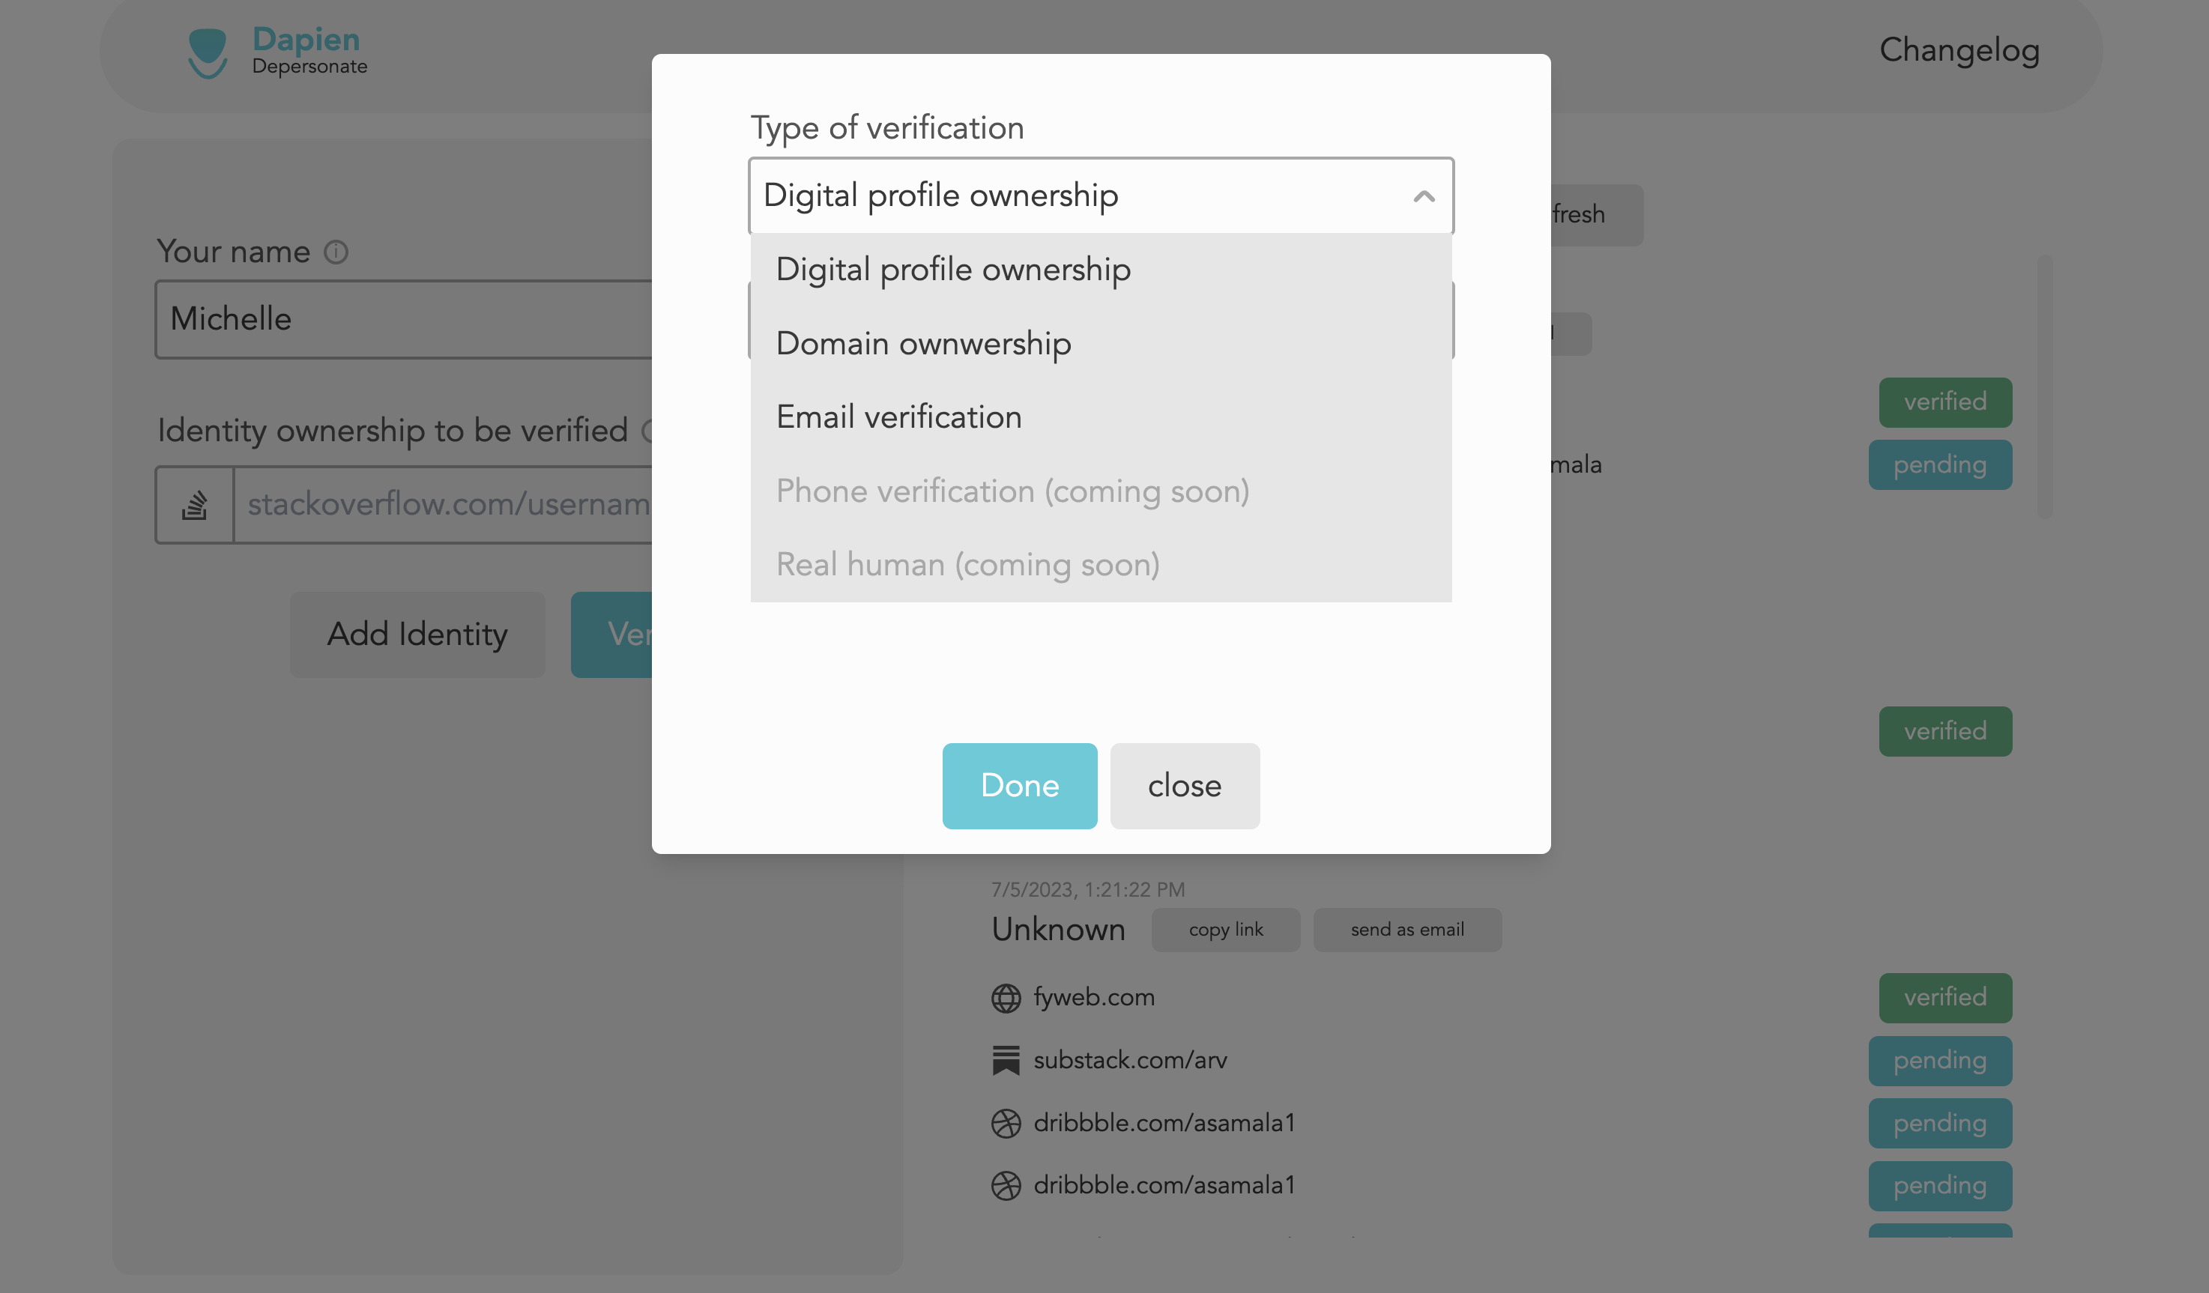2209x1293 pixels.
Task: Click the Your name input field
Action: 403,319
